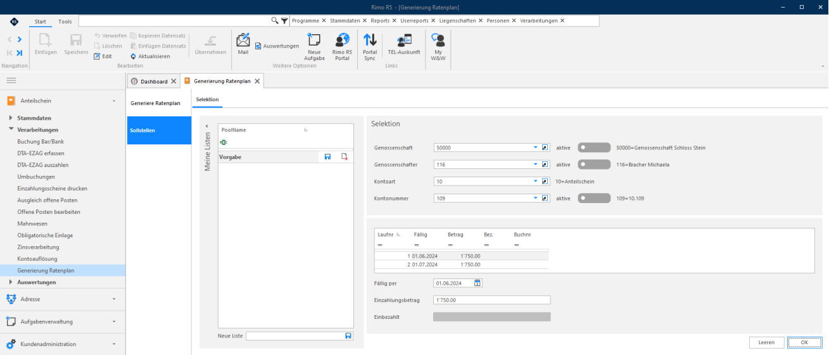This screenshot has width=829, height=355.
Task: Toggle the aktive switch for Genossenschafter
Action: [x=594, y=165]
